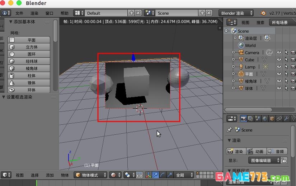
Task: Toggle Lamp selectability arrow icon
Action: click(x=286, y=67)
